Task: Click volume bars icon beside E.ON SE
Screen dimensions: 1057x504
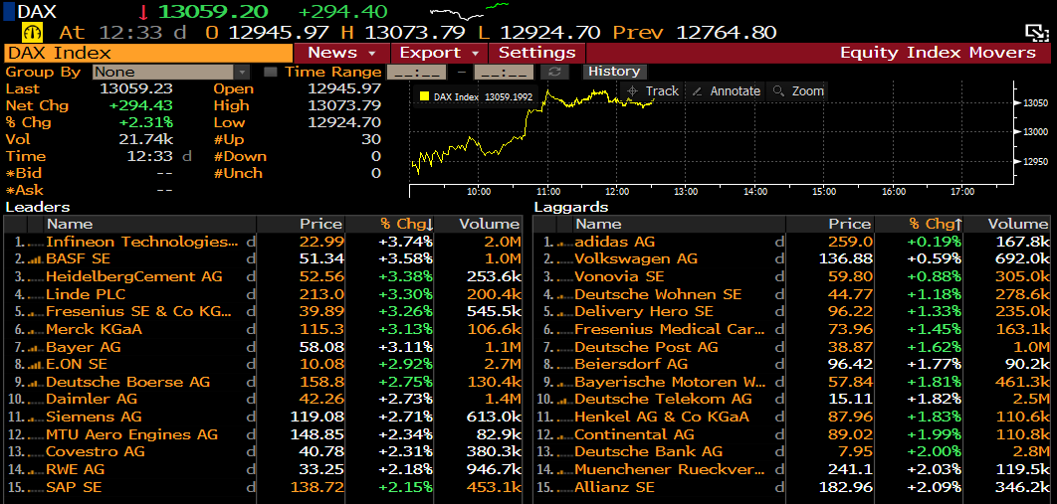Action: point(35,364)
